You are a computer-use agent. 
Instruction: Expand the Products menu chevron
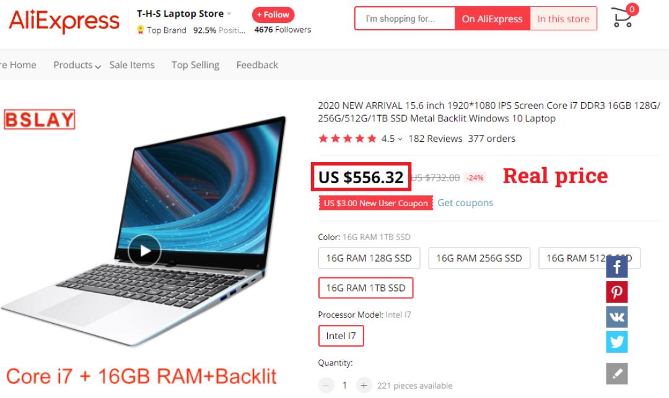(98, 66)
